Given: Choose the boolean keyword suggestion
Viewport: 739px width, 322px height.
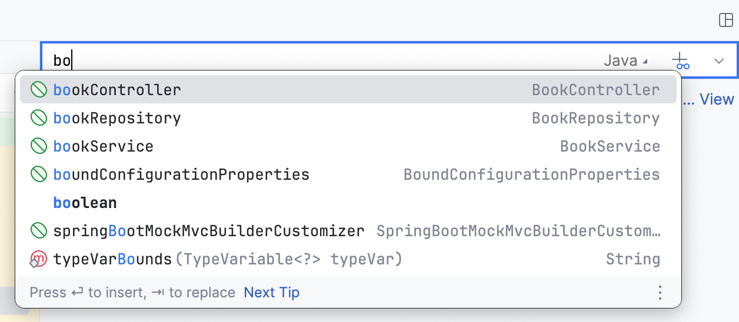Looking at the screenshot, I should click(85, 203).
